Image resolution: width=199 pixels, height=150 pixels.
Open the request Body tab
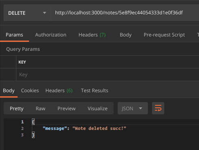point(125,35)
